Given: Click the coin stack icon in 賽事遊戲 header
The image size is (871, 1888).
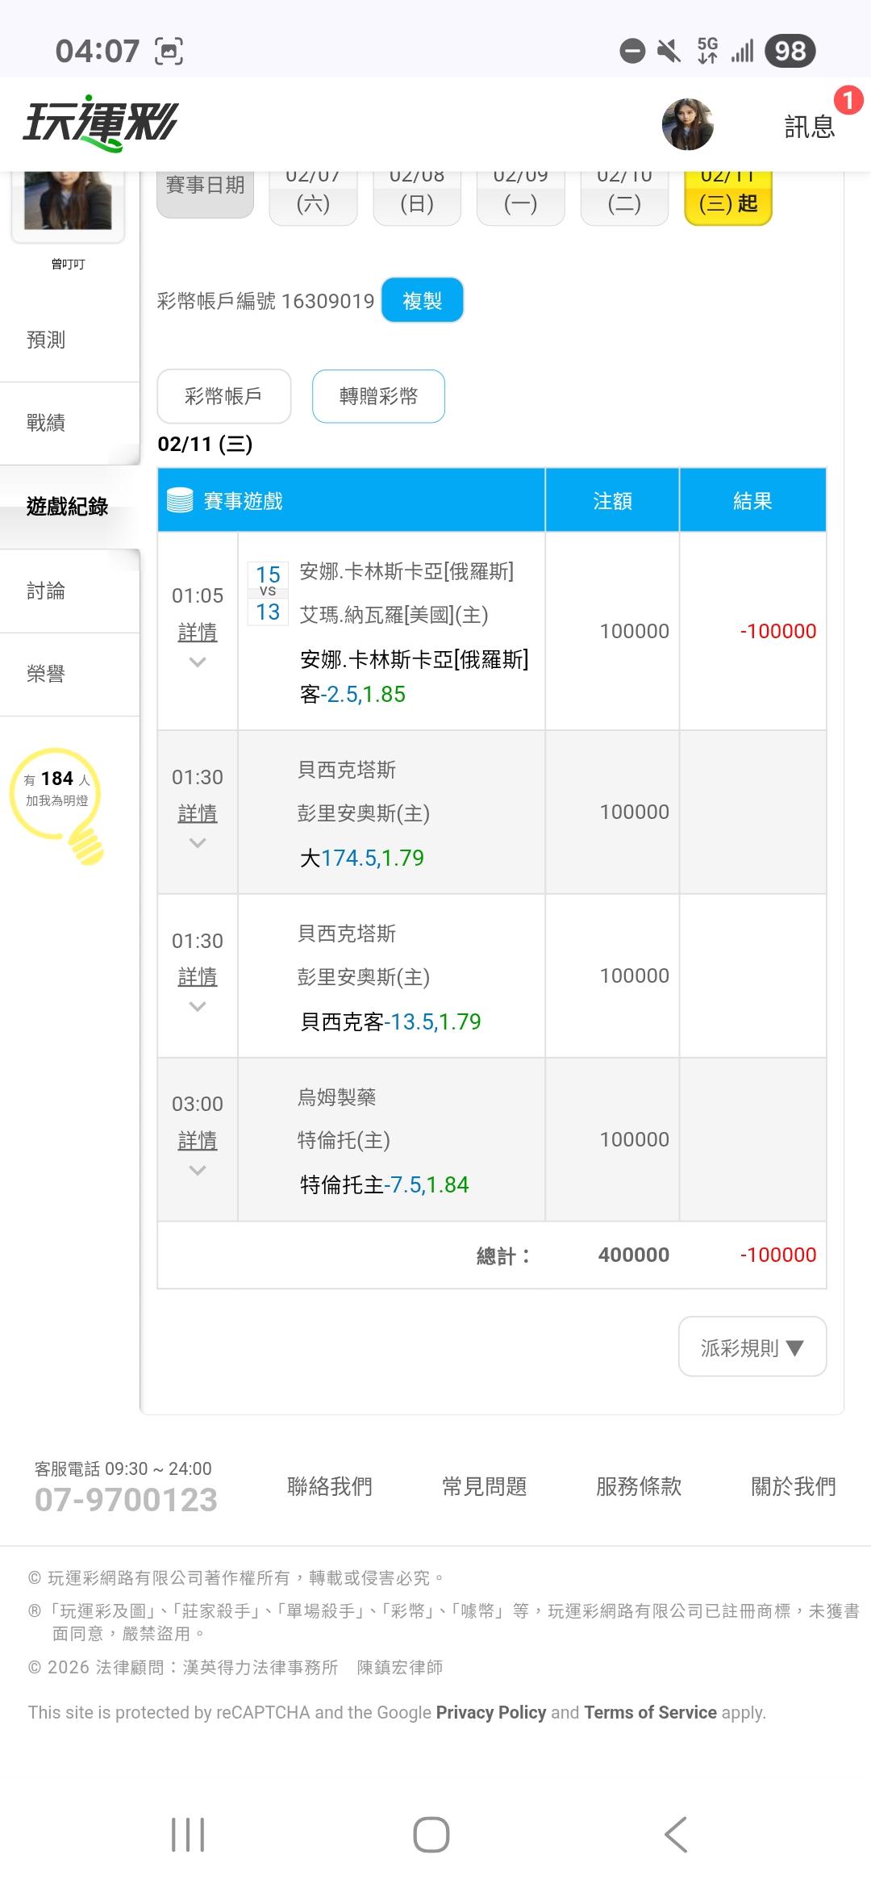Looking at the screenshot, I should tap(180, 501).
